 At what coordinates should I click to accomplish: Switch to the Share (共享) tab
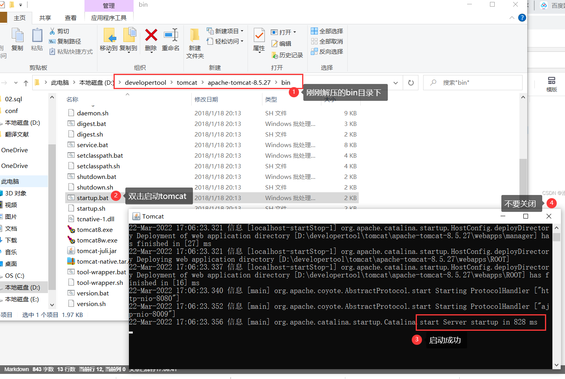[45, 18]
